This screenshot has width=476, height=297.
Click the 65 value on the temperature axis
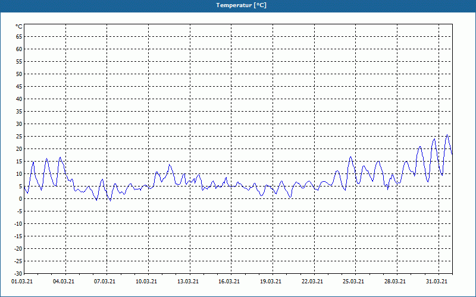click(x=19, y=37)
